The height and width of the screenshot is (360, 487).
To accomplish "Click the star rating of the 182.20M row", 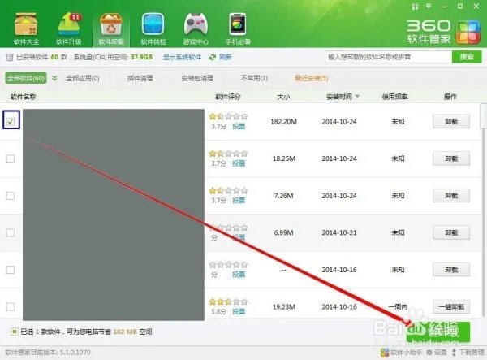I will tap(228, 116).
